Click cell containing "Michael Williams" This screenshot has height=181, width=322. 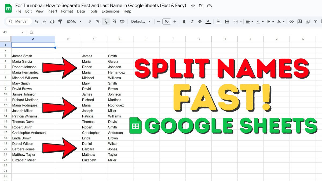click(x=33, y=78)
